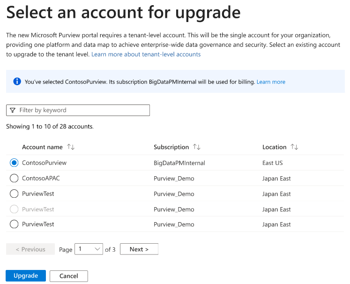Click the 'Showing 1 to 10 of 28 accounts' text
This screenshot has width=350, height=284.
click(x=50, y=127)
